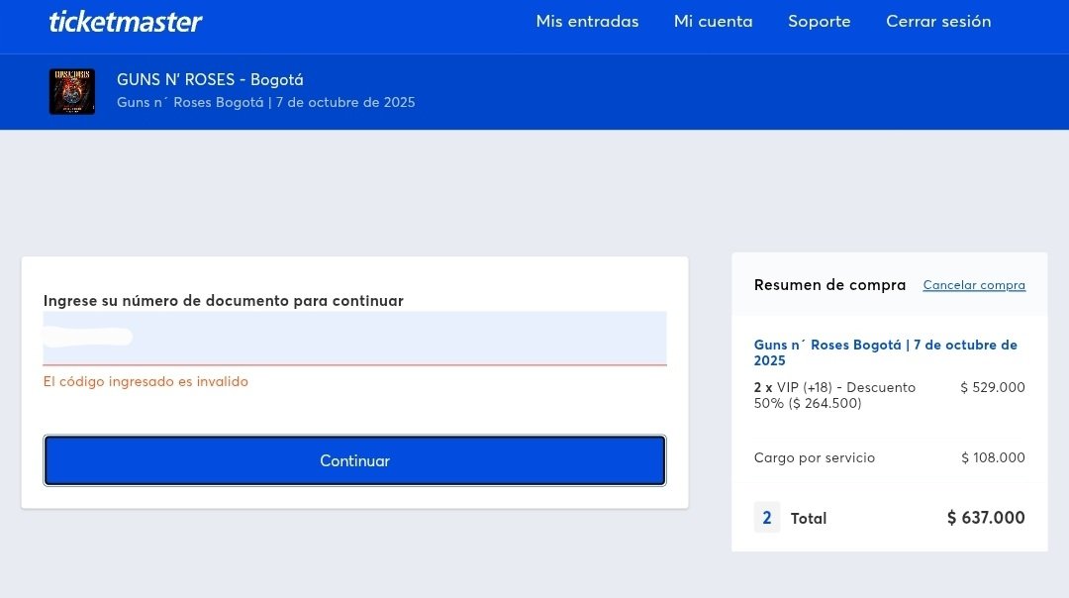Screen dimensions: 1069x598
Task: Click the Continuar button
Action: 354,460
